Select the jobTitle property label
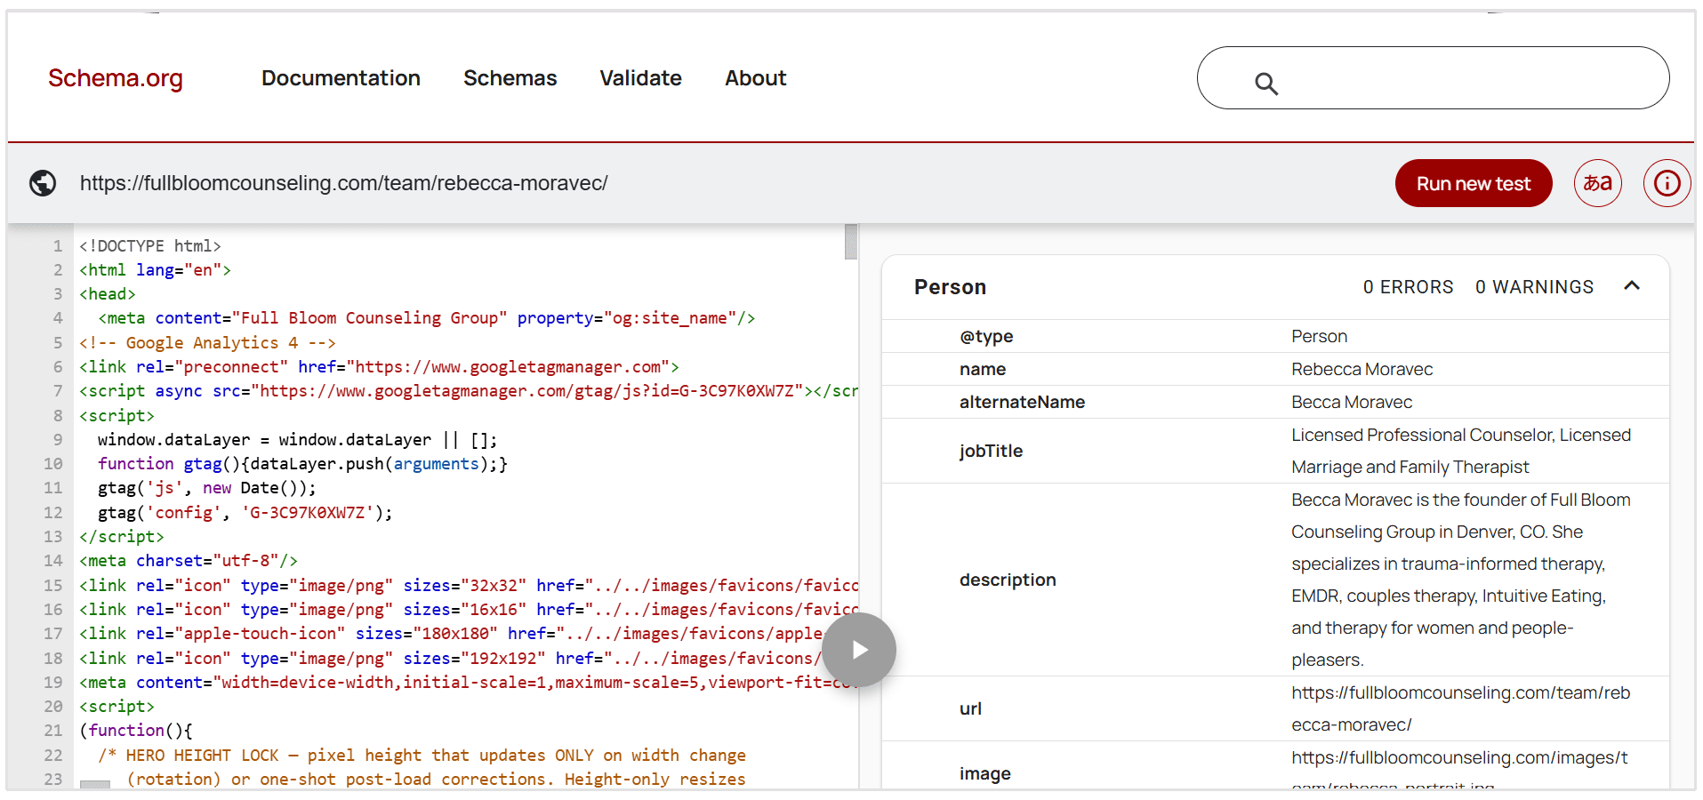 coord(991,451)
